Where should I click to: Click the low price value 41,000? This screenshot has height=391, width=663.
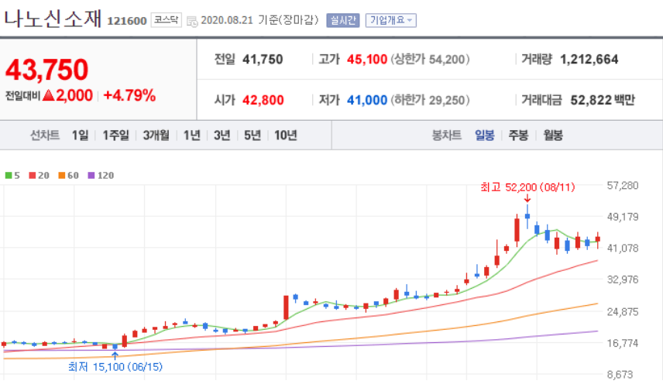[x=367, y=100]
